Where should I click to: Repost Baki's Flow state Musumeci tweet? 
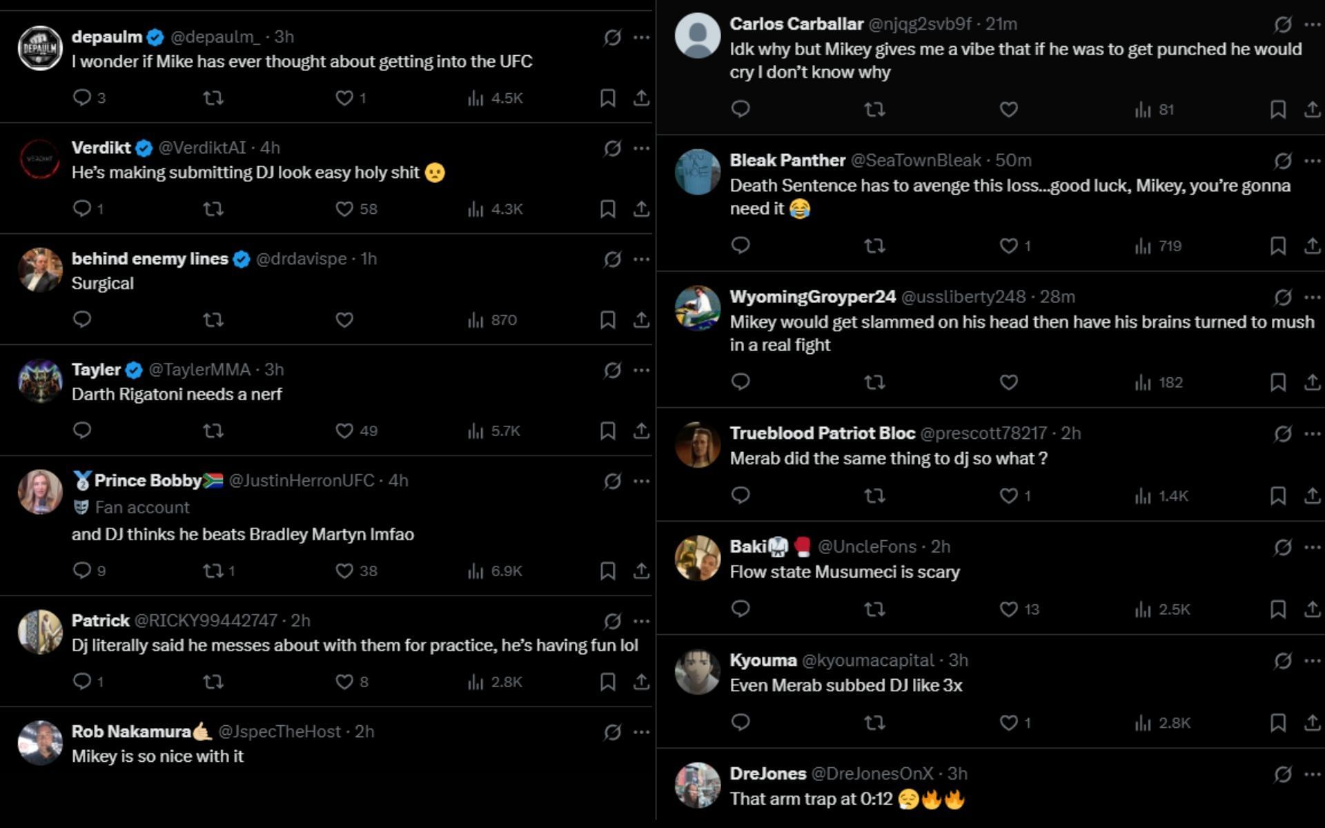pos(874,609)
